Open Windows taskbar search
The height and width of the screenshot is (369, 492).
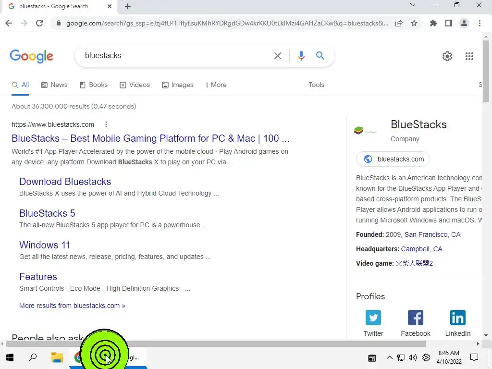[33, 357]
